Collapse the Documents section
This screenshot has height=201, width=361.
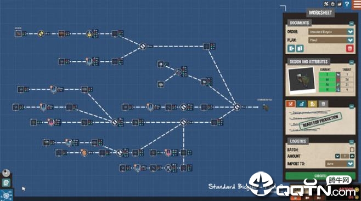coord(351,24)
